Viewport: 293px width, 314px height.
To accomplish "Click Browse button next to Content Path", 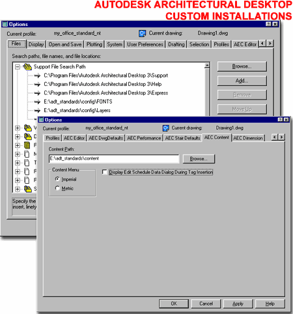I will (x=199, y=159).
